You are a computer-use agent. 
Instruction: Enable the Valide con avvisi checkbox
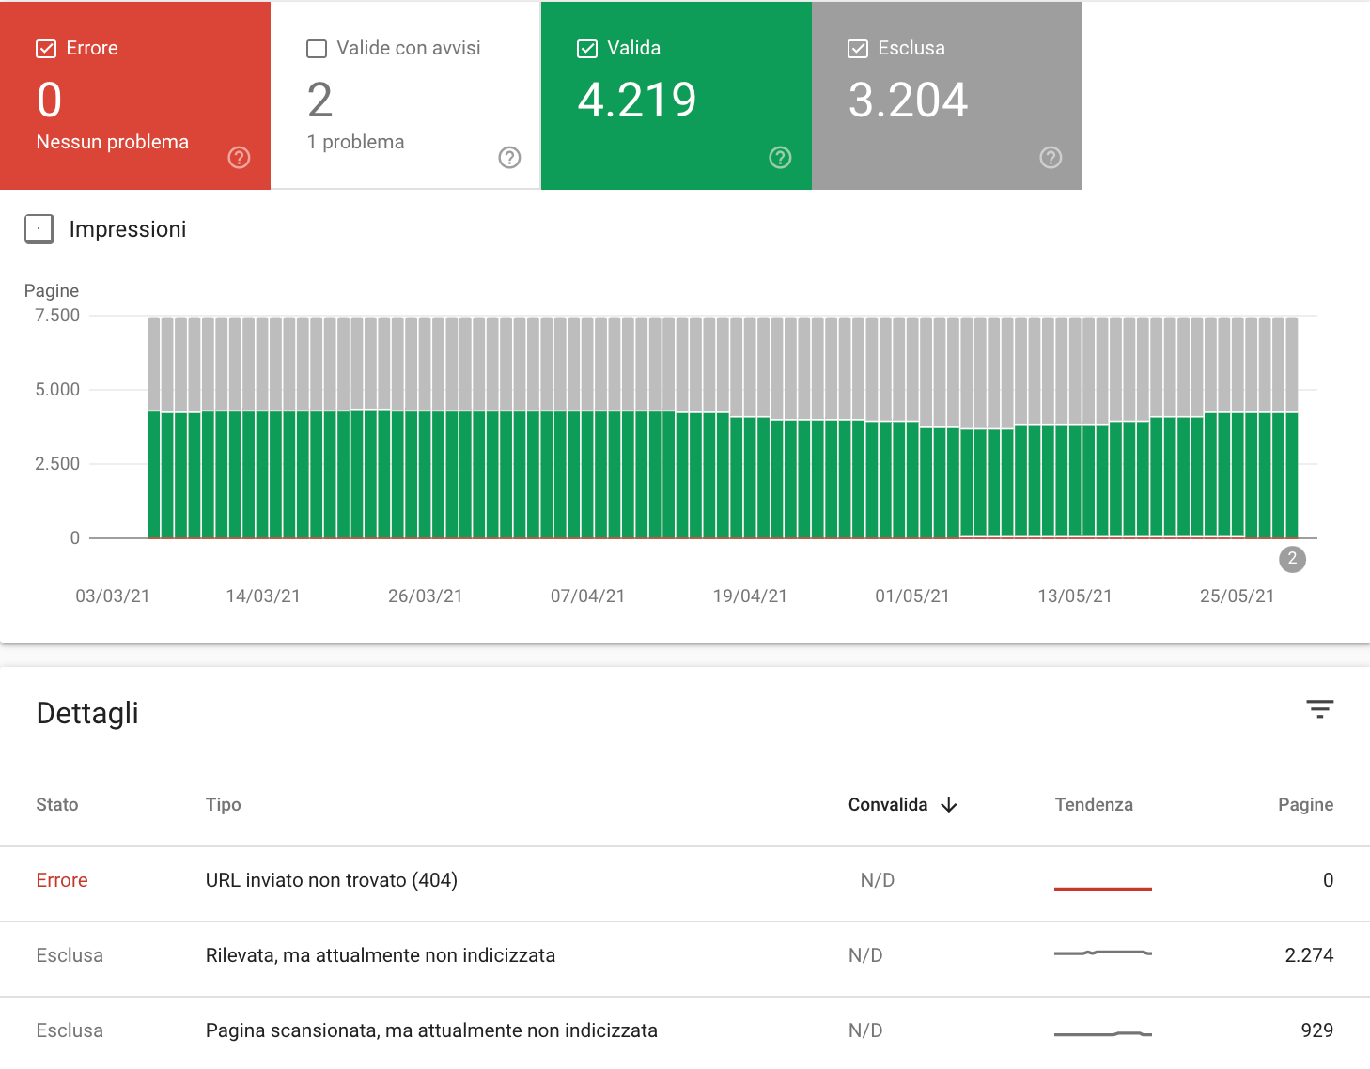[317, 49]
